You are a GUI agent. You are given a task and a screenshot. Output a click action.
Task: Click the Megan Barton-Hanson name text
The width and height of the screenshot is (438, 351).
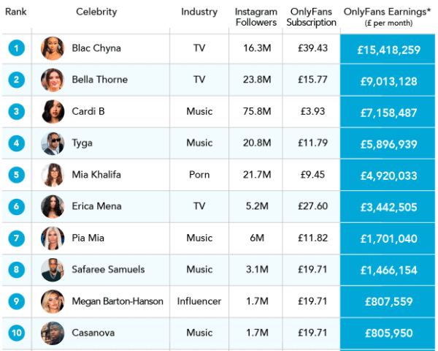pos(118,301)
